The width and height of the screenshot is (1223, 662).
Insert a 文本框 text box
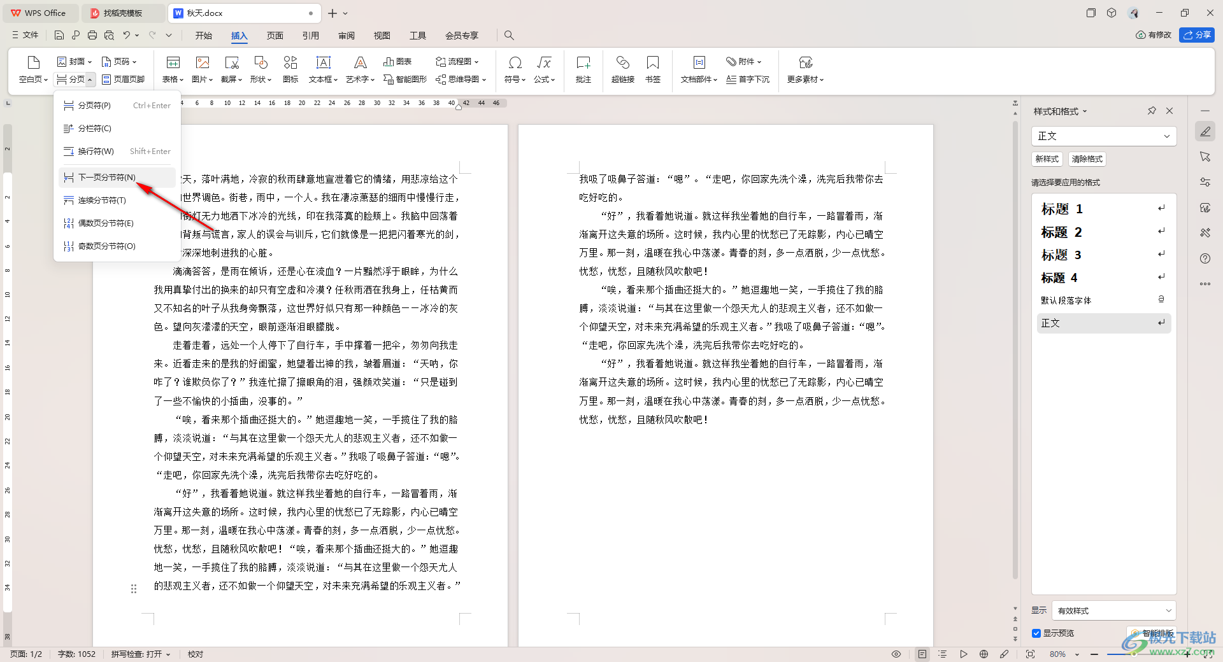pos(323,69)
